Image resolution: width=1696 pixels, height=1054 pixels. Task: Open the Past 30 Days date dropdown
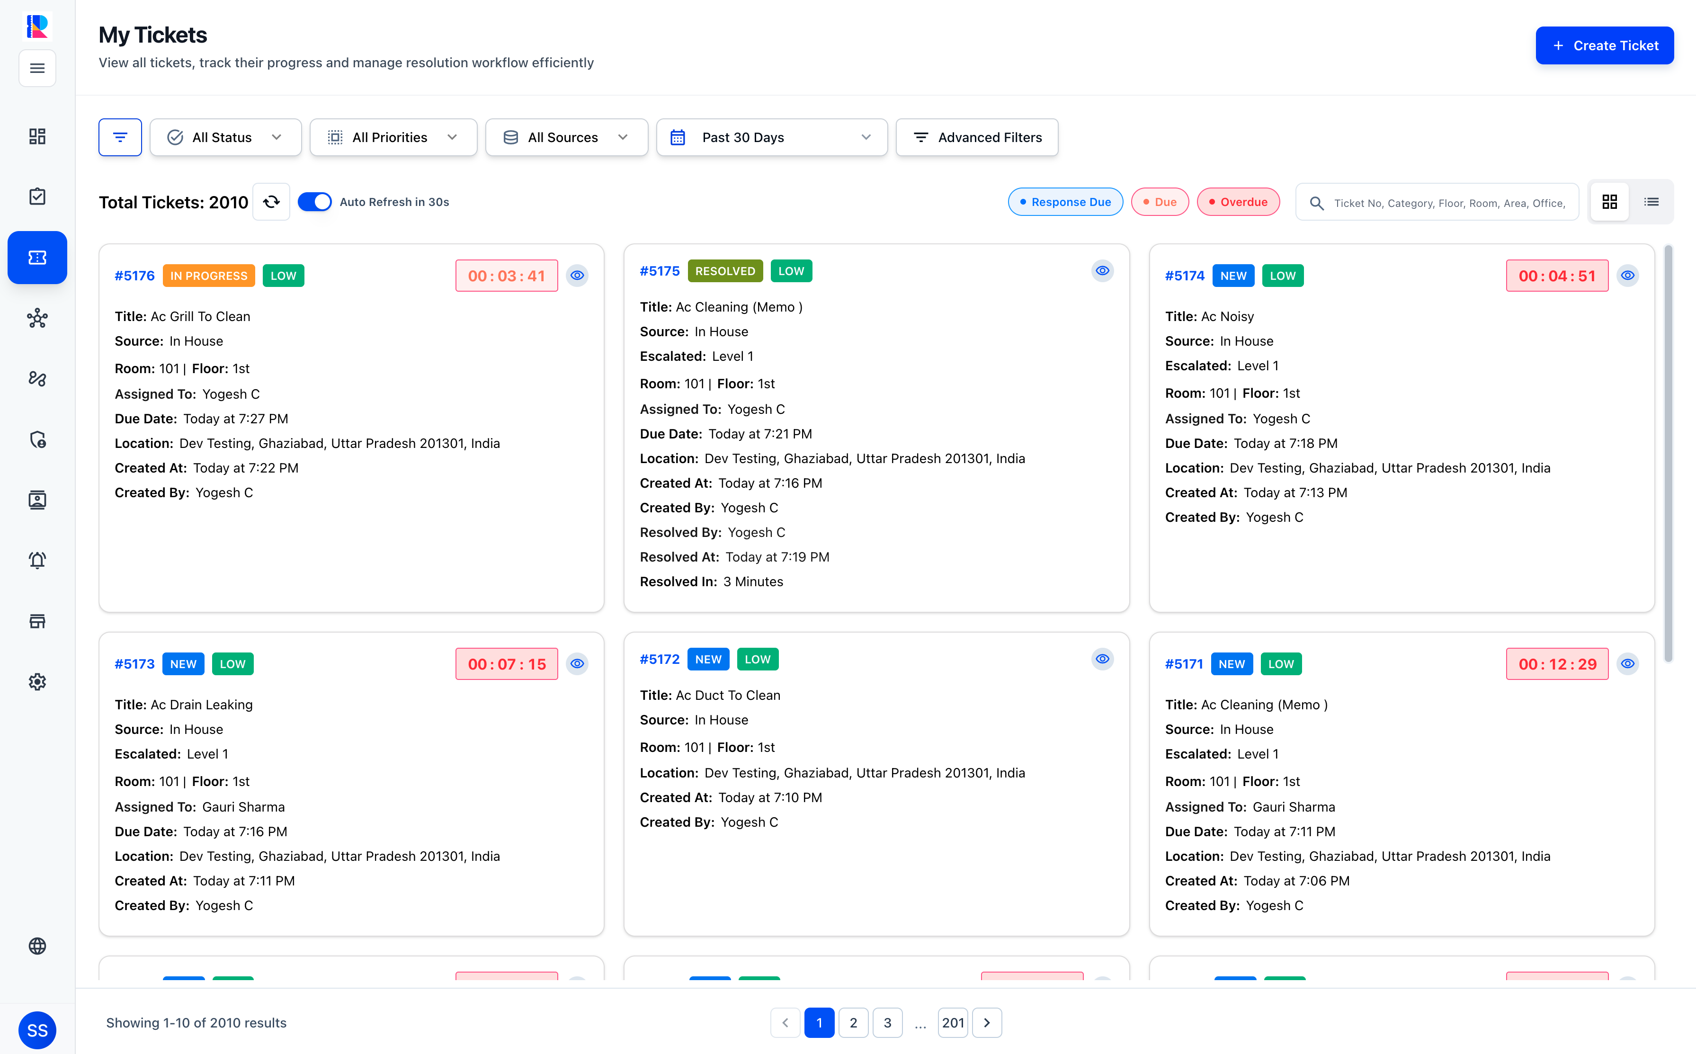point(771,137)
